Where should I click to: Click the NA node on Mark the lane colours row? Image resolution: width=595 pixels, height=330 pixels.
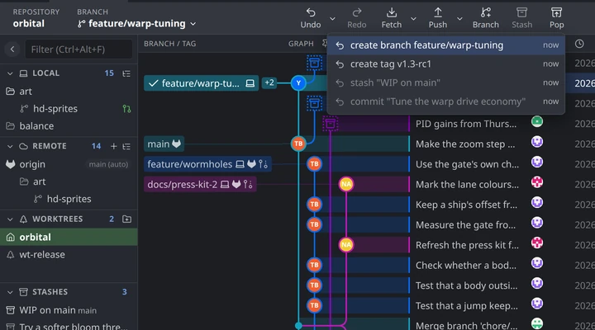coord(346,184)
